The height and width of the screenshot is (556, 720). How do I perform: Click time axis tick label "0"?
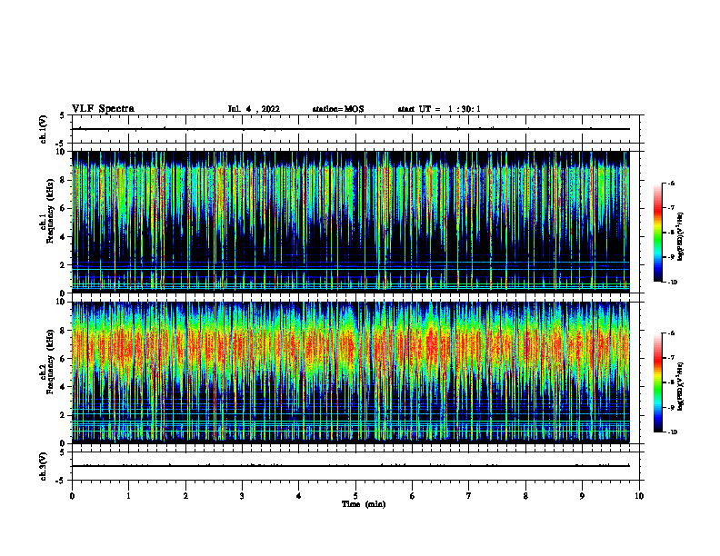72,496
